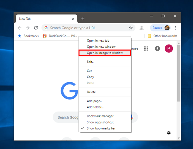Screen dimensions: 193x149
Task: Click the address bar search field
Action: [x=87, y=28]
